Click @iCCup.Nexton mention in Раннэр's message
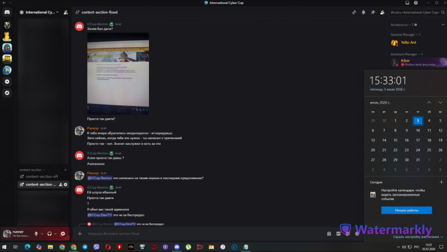 tap(100, 178)
